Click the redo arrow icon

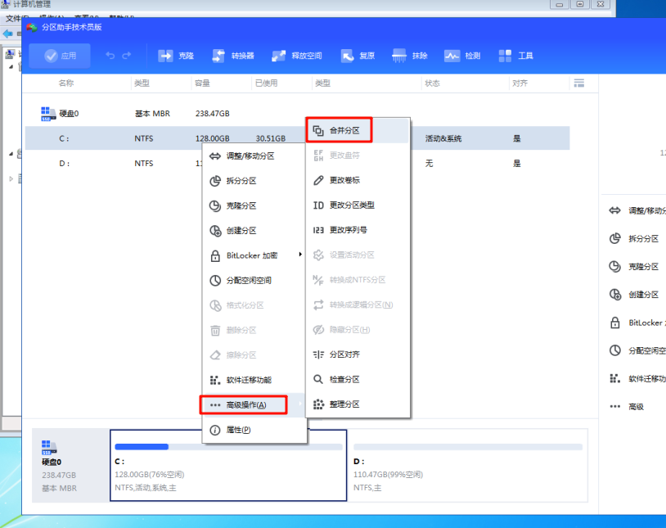point(127,56)
